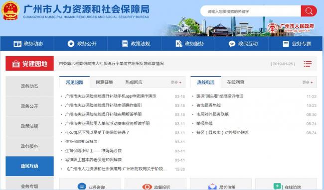Expand 更多 in the 常见问题 panel
Image resolution: width=324 pixels, height=190 pixels.
176,82
